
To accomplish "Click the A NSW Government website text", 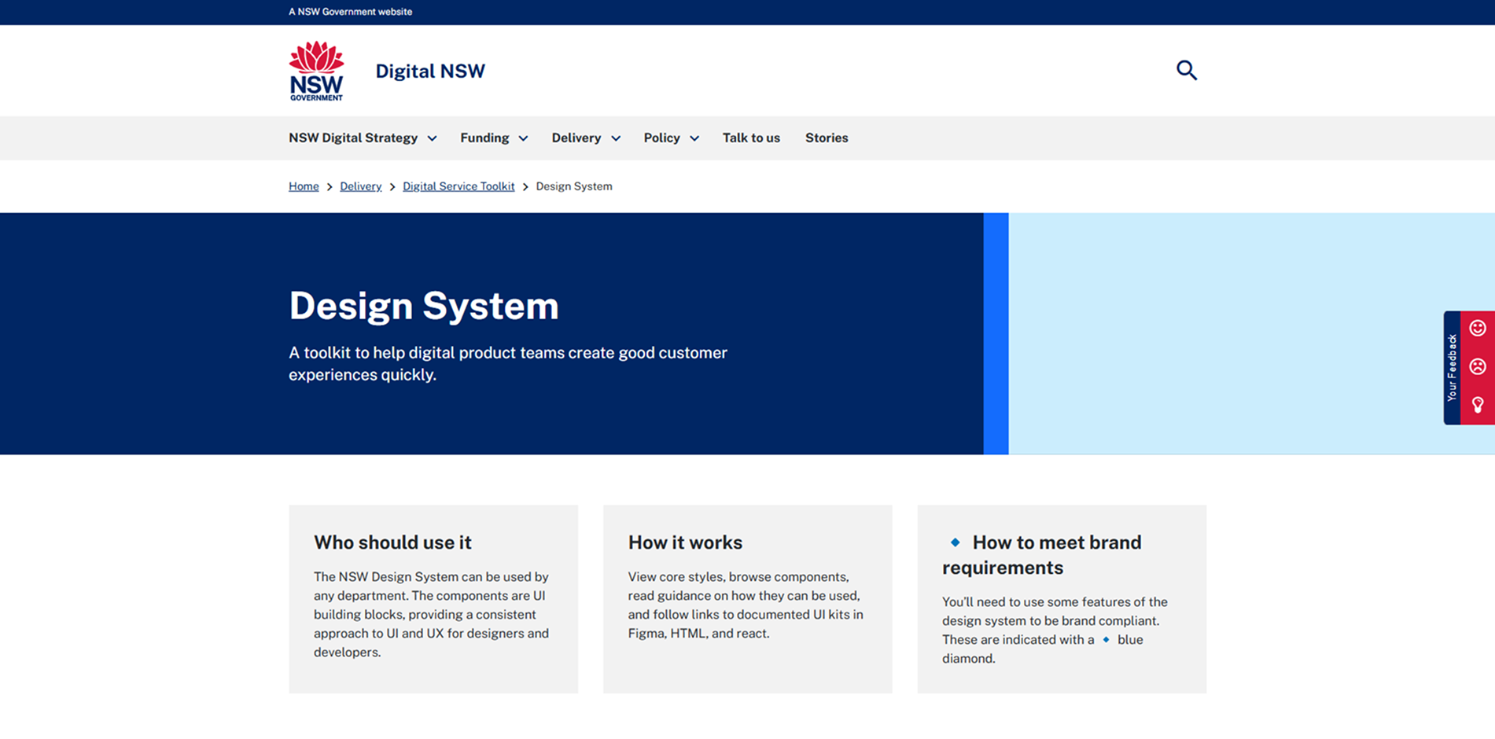I will pyautogui.click(x=350, y=12).
